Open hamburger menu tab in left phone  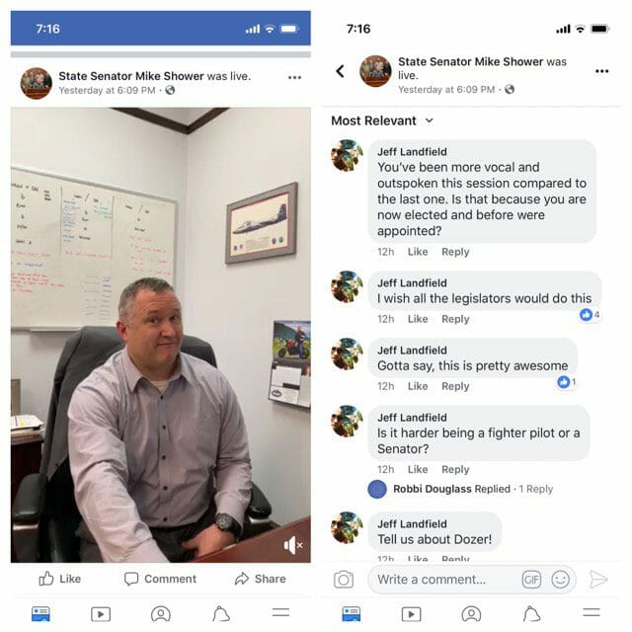tap(280, 612)
